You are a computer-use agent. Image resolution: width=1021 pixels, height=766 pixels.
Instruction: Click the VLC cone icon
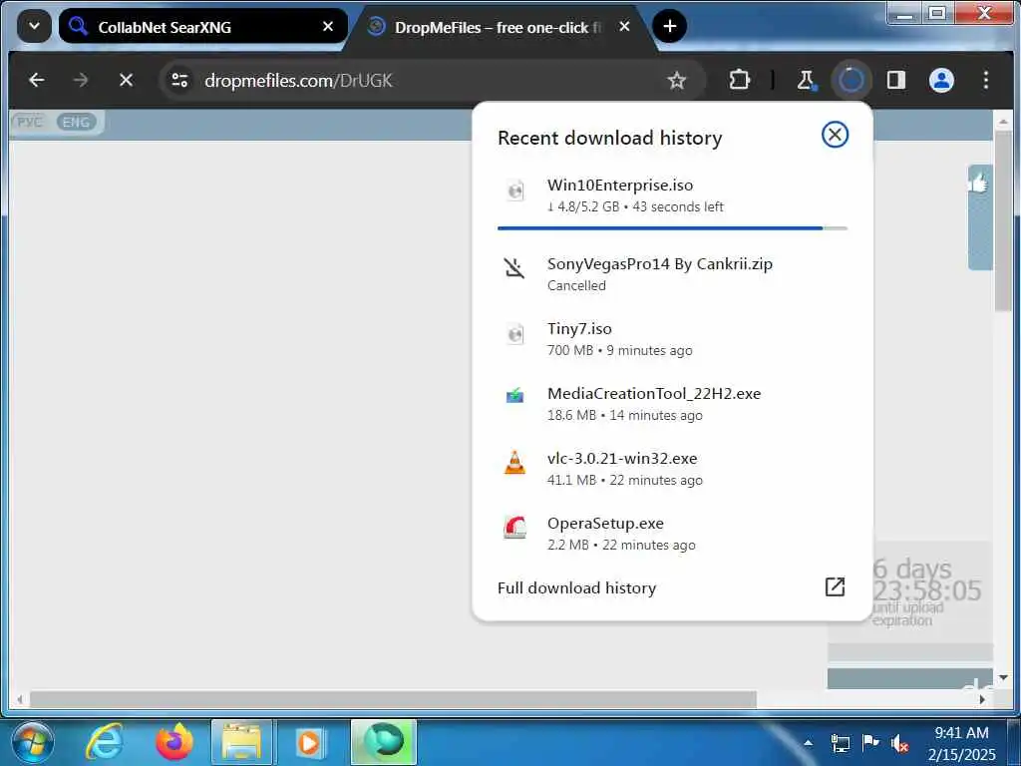pyautogui.click(x=514, y=463)
